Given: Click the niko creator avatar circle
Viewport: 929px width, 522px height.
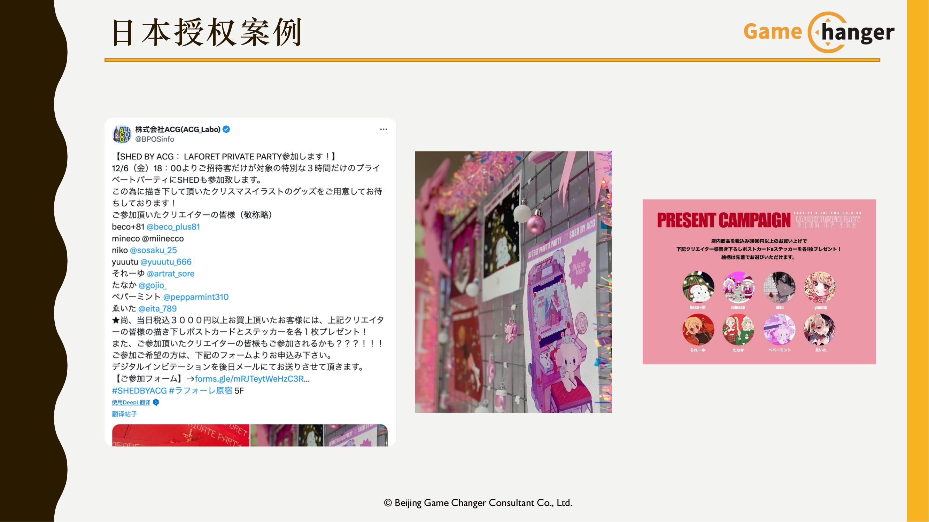Looking at the screenshot, I should point(779,287).
